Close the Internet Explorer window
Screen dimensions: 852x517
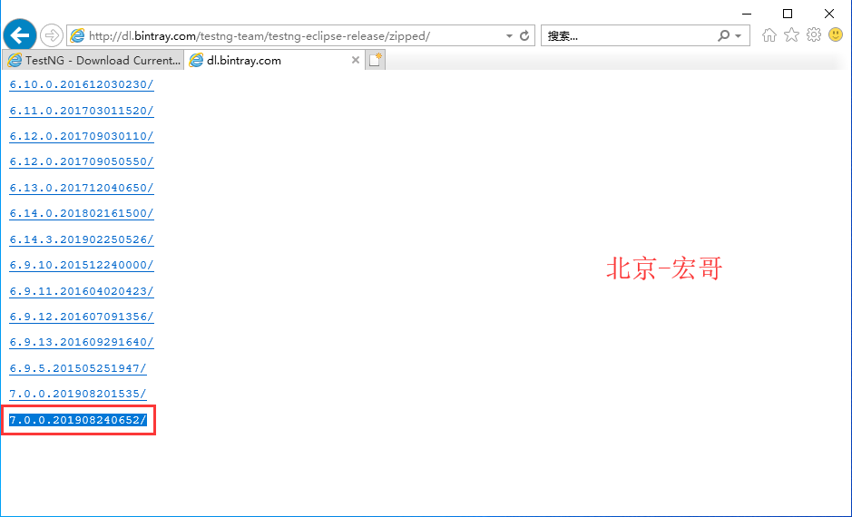[829, 14]
